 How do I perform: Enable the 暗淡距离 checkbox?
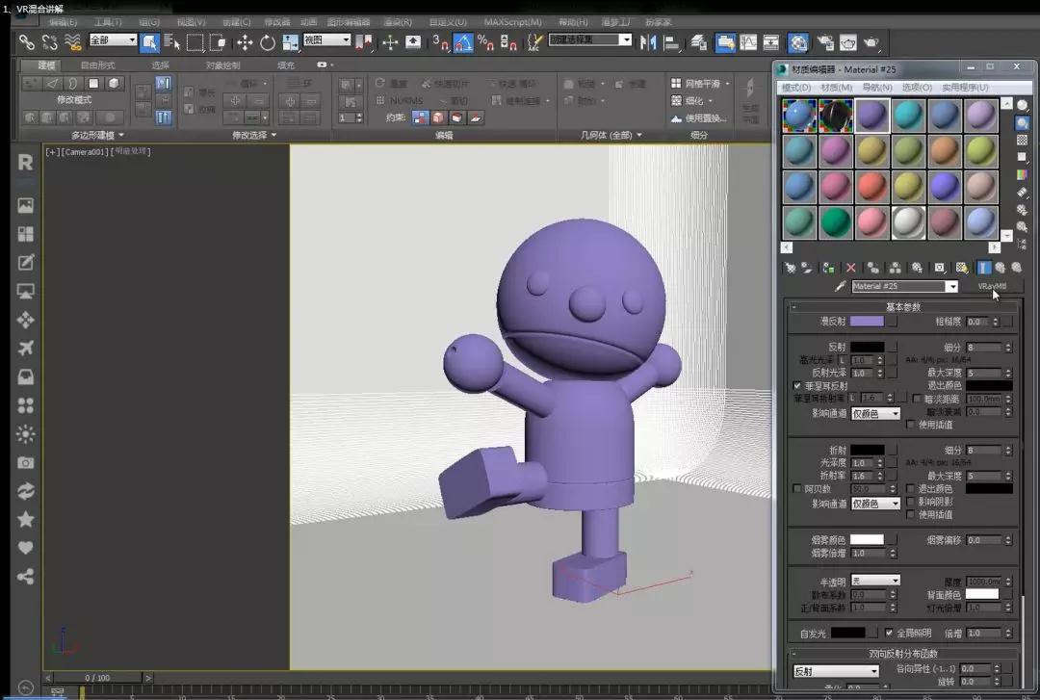tap(917, 399)
